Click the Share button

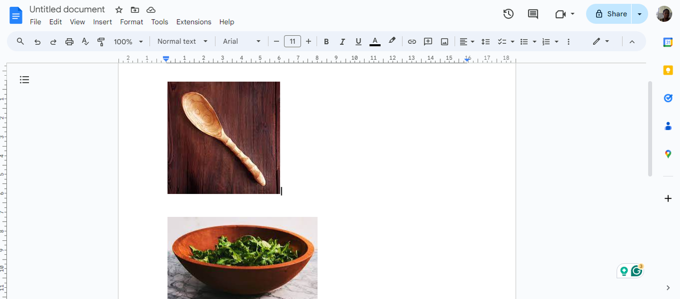(609, 14)
